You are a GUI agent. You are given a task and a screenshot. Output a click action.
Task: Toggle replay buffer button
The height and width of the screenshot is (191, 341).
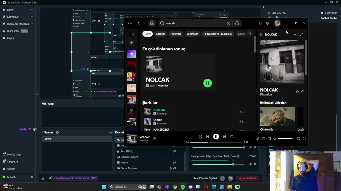tap(231, 178)
